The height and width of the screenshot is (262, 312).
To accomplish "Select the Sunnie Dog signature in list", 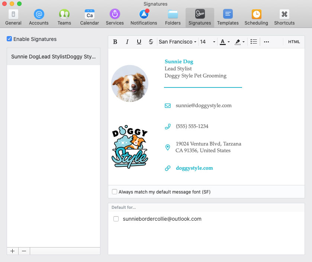I will (x=54, y=57).
